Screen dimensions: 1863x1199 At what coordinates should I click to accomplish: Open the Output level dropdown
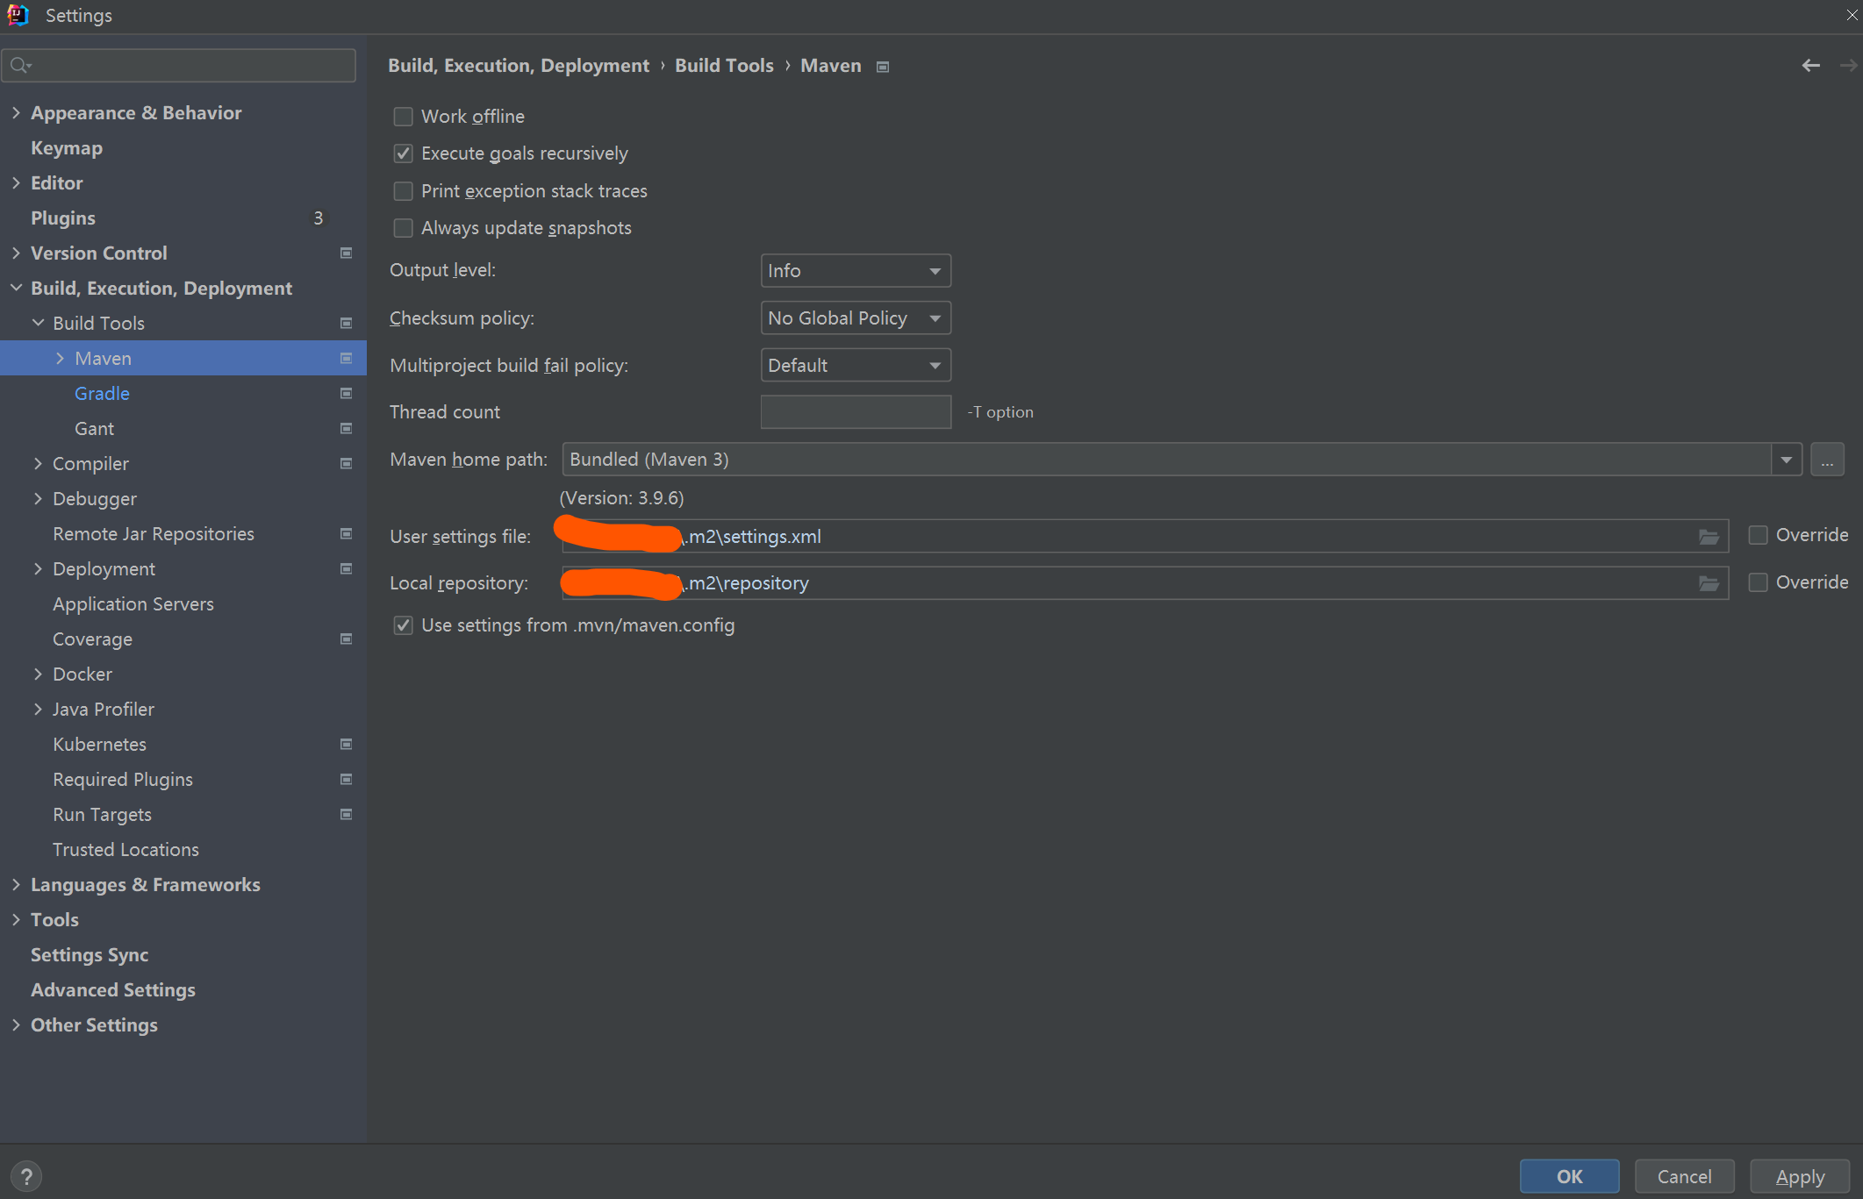click(x=855, y=270)
